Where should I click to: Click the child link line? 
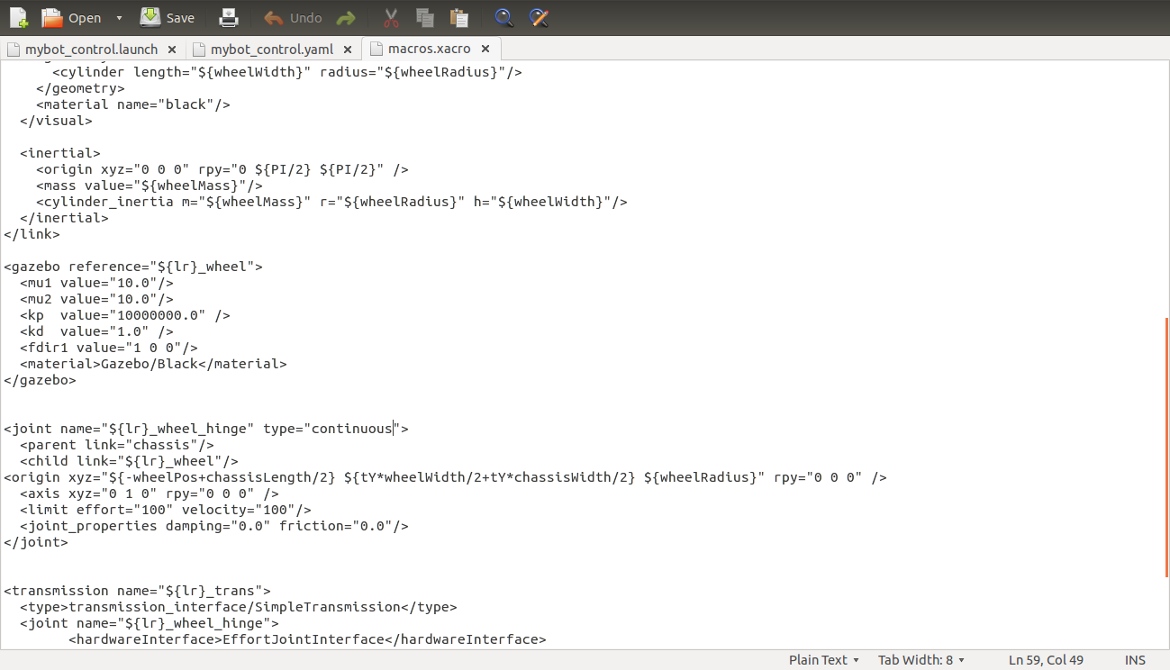pyautogui.click(x=129, y=461)
